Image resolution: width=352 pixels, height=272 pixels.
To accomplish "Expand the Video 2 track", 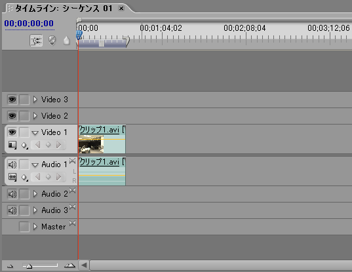I will tap(35, 116).
